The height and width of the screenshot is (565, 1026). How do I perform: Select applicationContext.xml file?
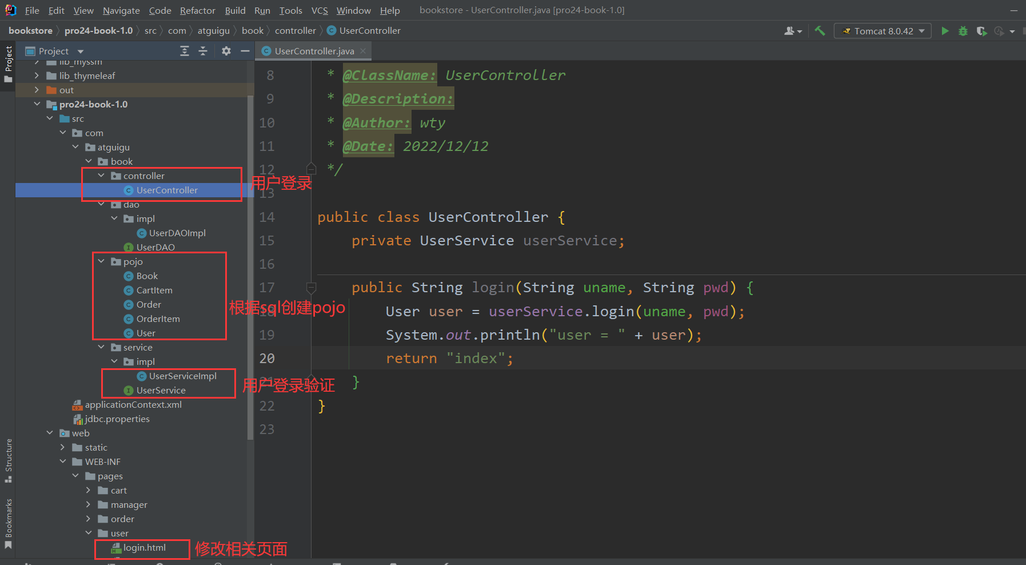coord(133,404)
